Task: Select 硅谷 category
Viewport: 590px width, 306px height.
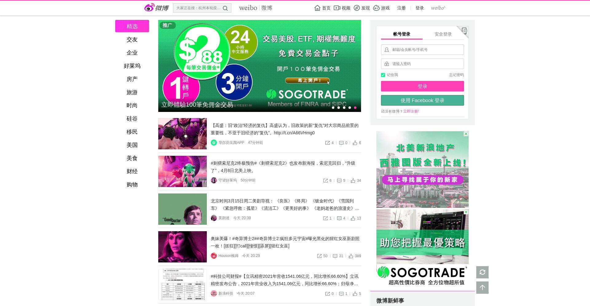Action: [132, 119]
